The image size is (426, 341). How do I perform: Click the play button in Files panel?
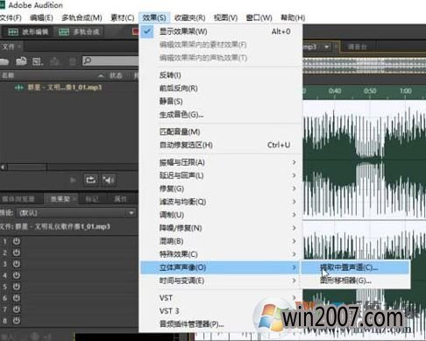tap(74, 180)
